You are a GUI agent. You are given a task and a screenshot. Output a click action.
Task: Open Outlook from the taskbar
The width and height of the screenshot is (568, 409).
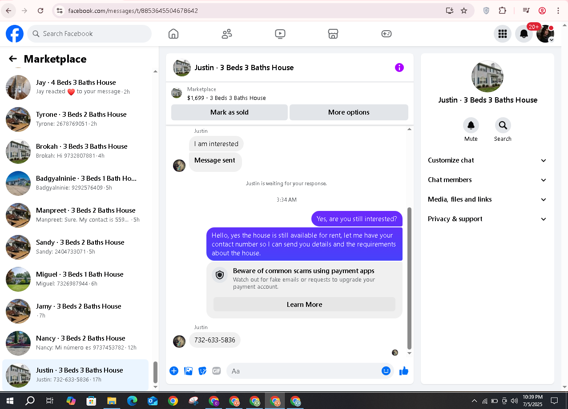[x=153, y=401]
